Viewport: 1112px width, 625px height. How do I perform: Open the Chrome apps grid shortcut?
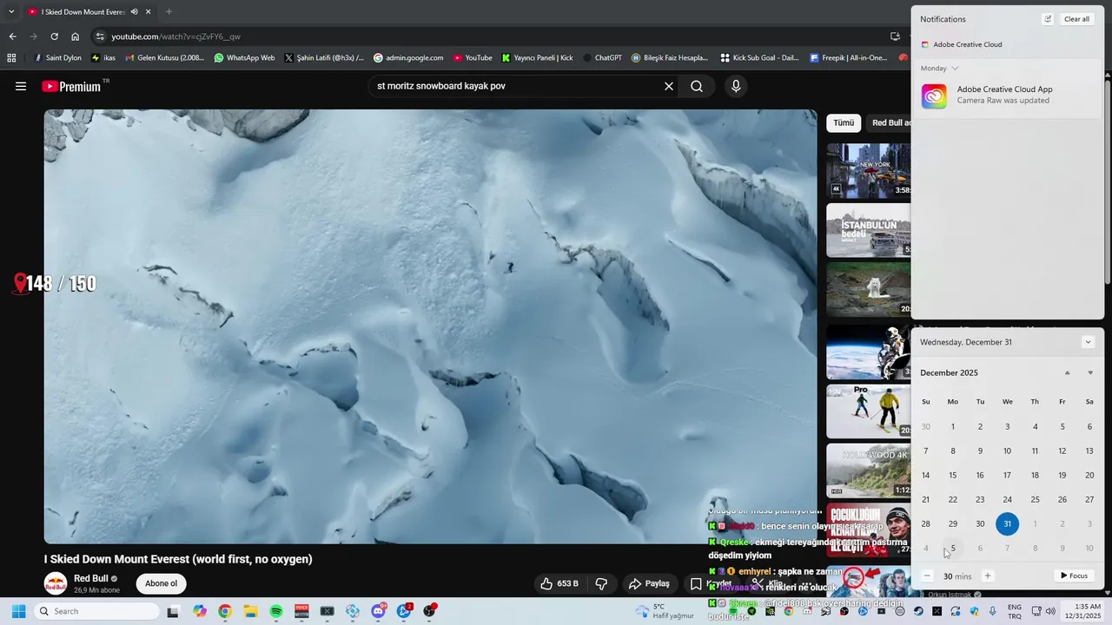11,58
